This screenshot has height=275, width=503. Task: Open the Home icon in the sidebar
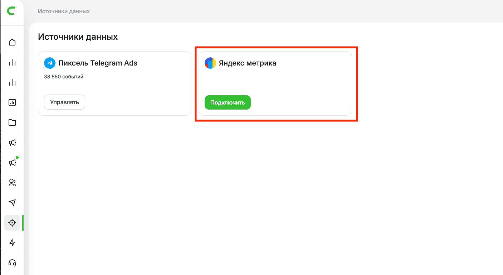coord(12,42)
